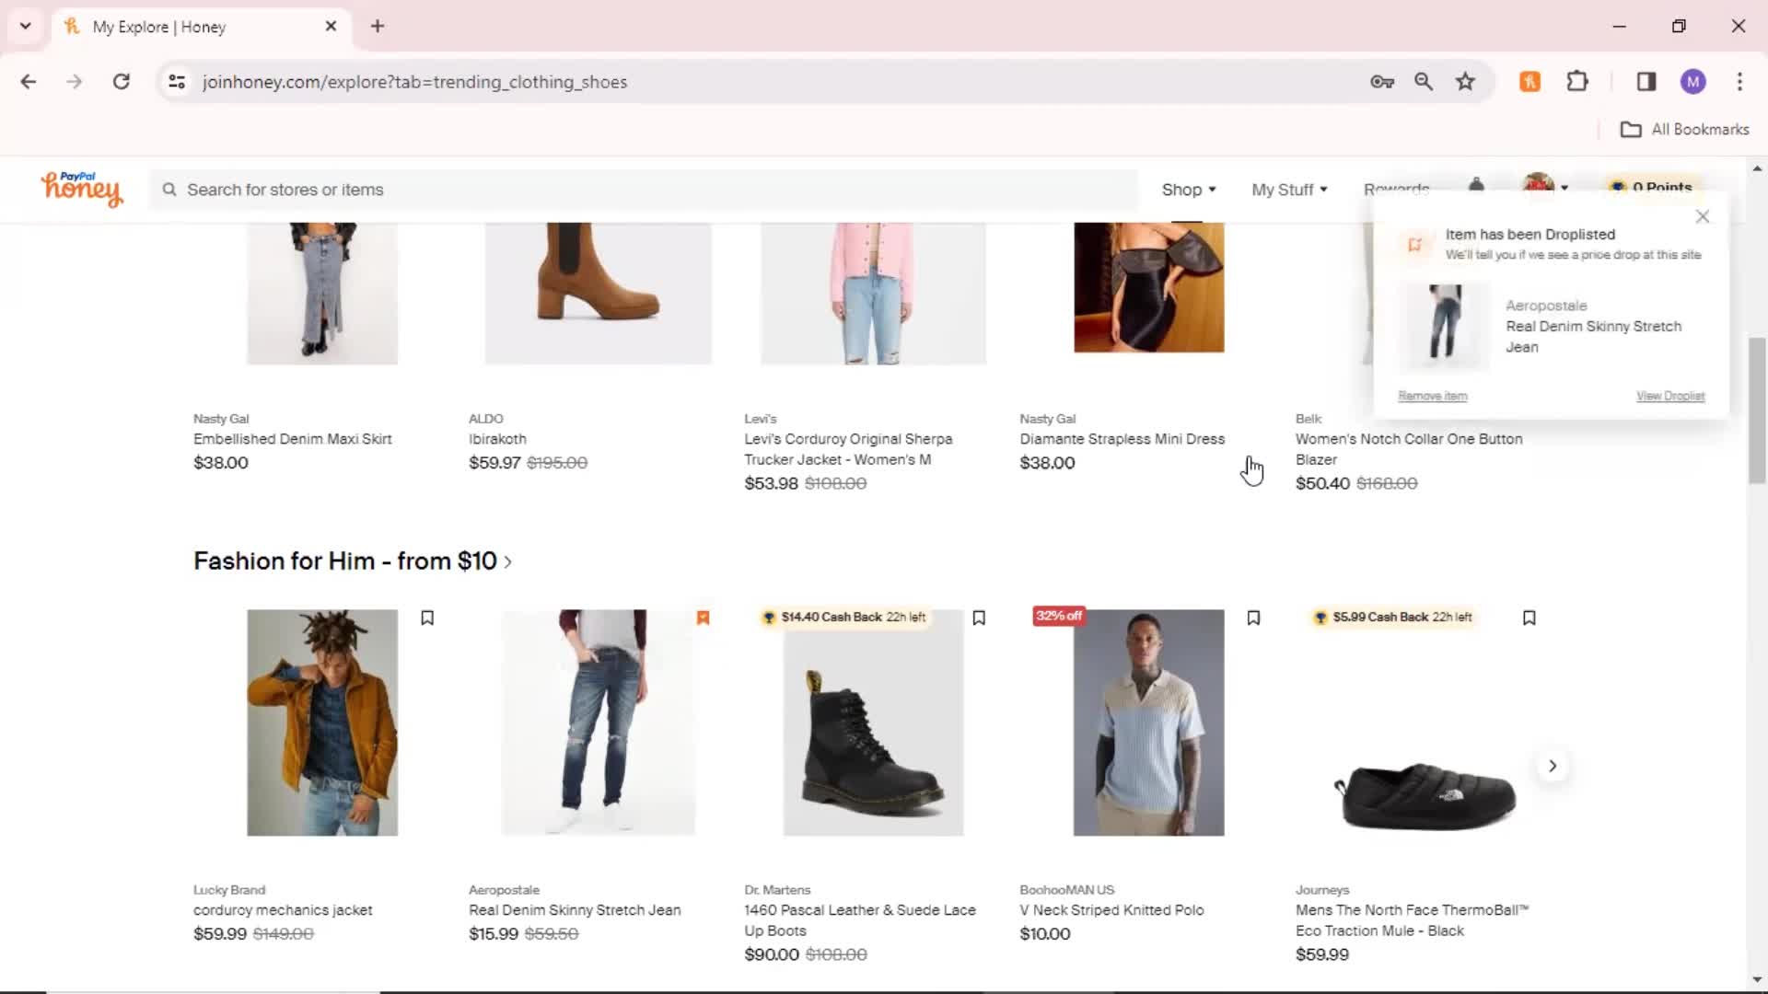The width and height of the screenshot is (1768, 994).
Task: Click the search magnifier icon in Honey search bar
Action: point(169,190)
